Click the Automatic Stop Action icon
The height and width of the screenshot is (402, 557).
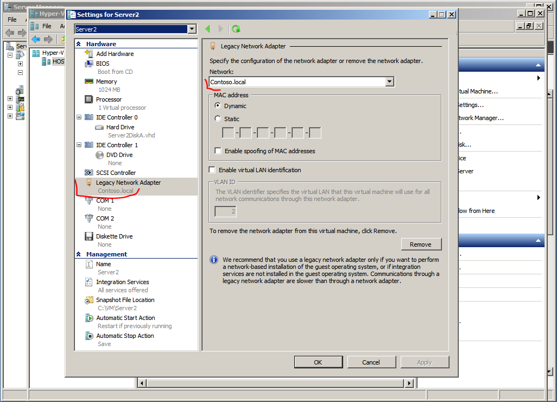point(89,336)
